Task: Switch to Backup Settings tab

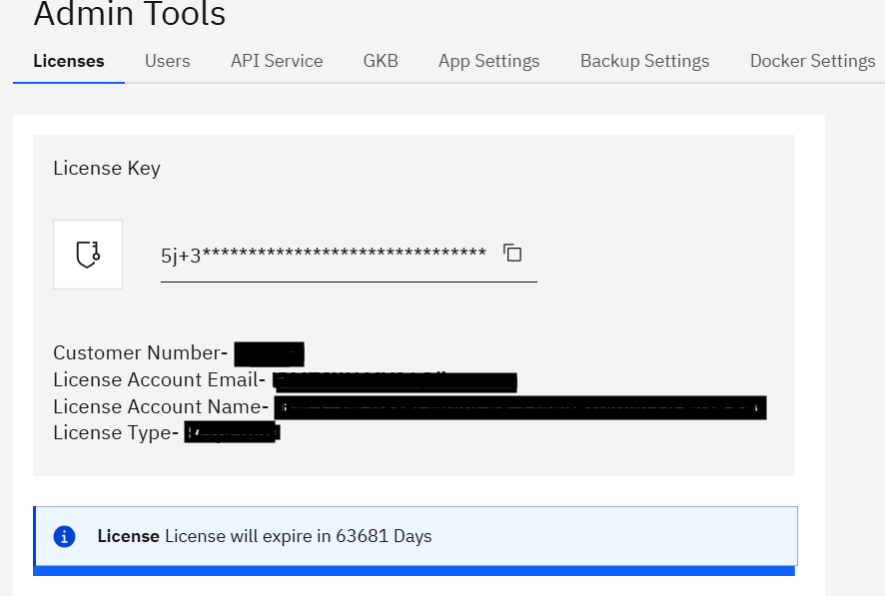Action: 644,61
